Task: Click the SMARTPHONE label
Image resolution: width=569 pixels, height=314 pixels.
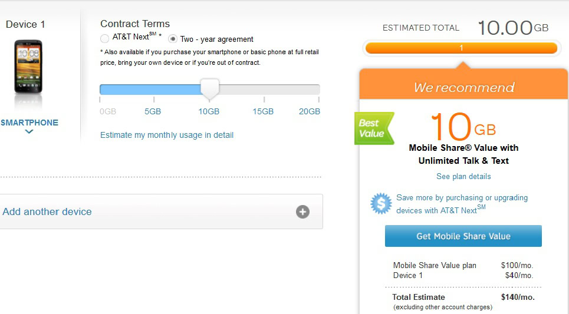Action: pos(29,123)
